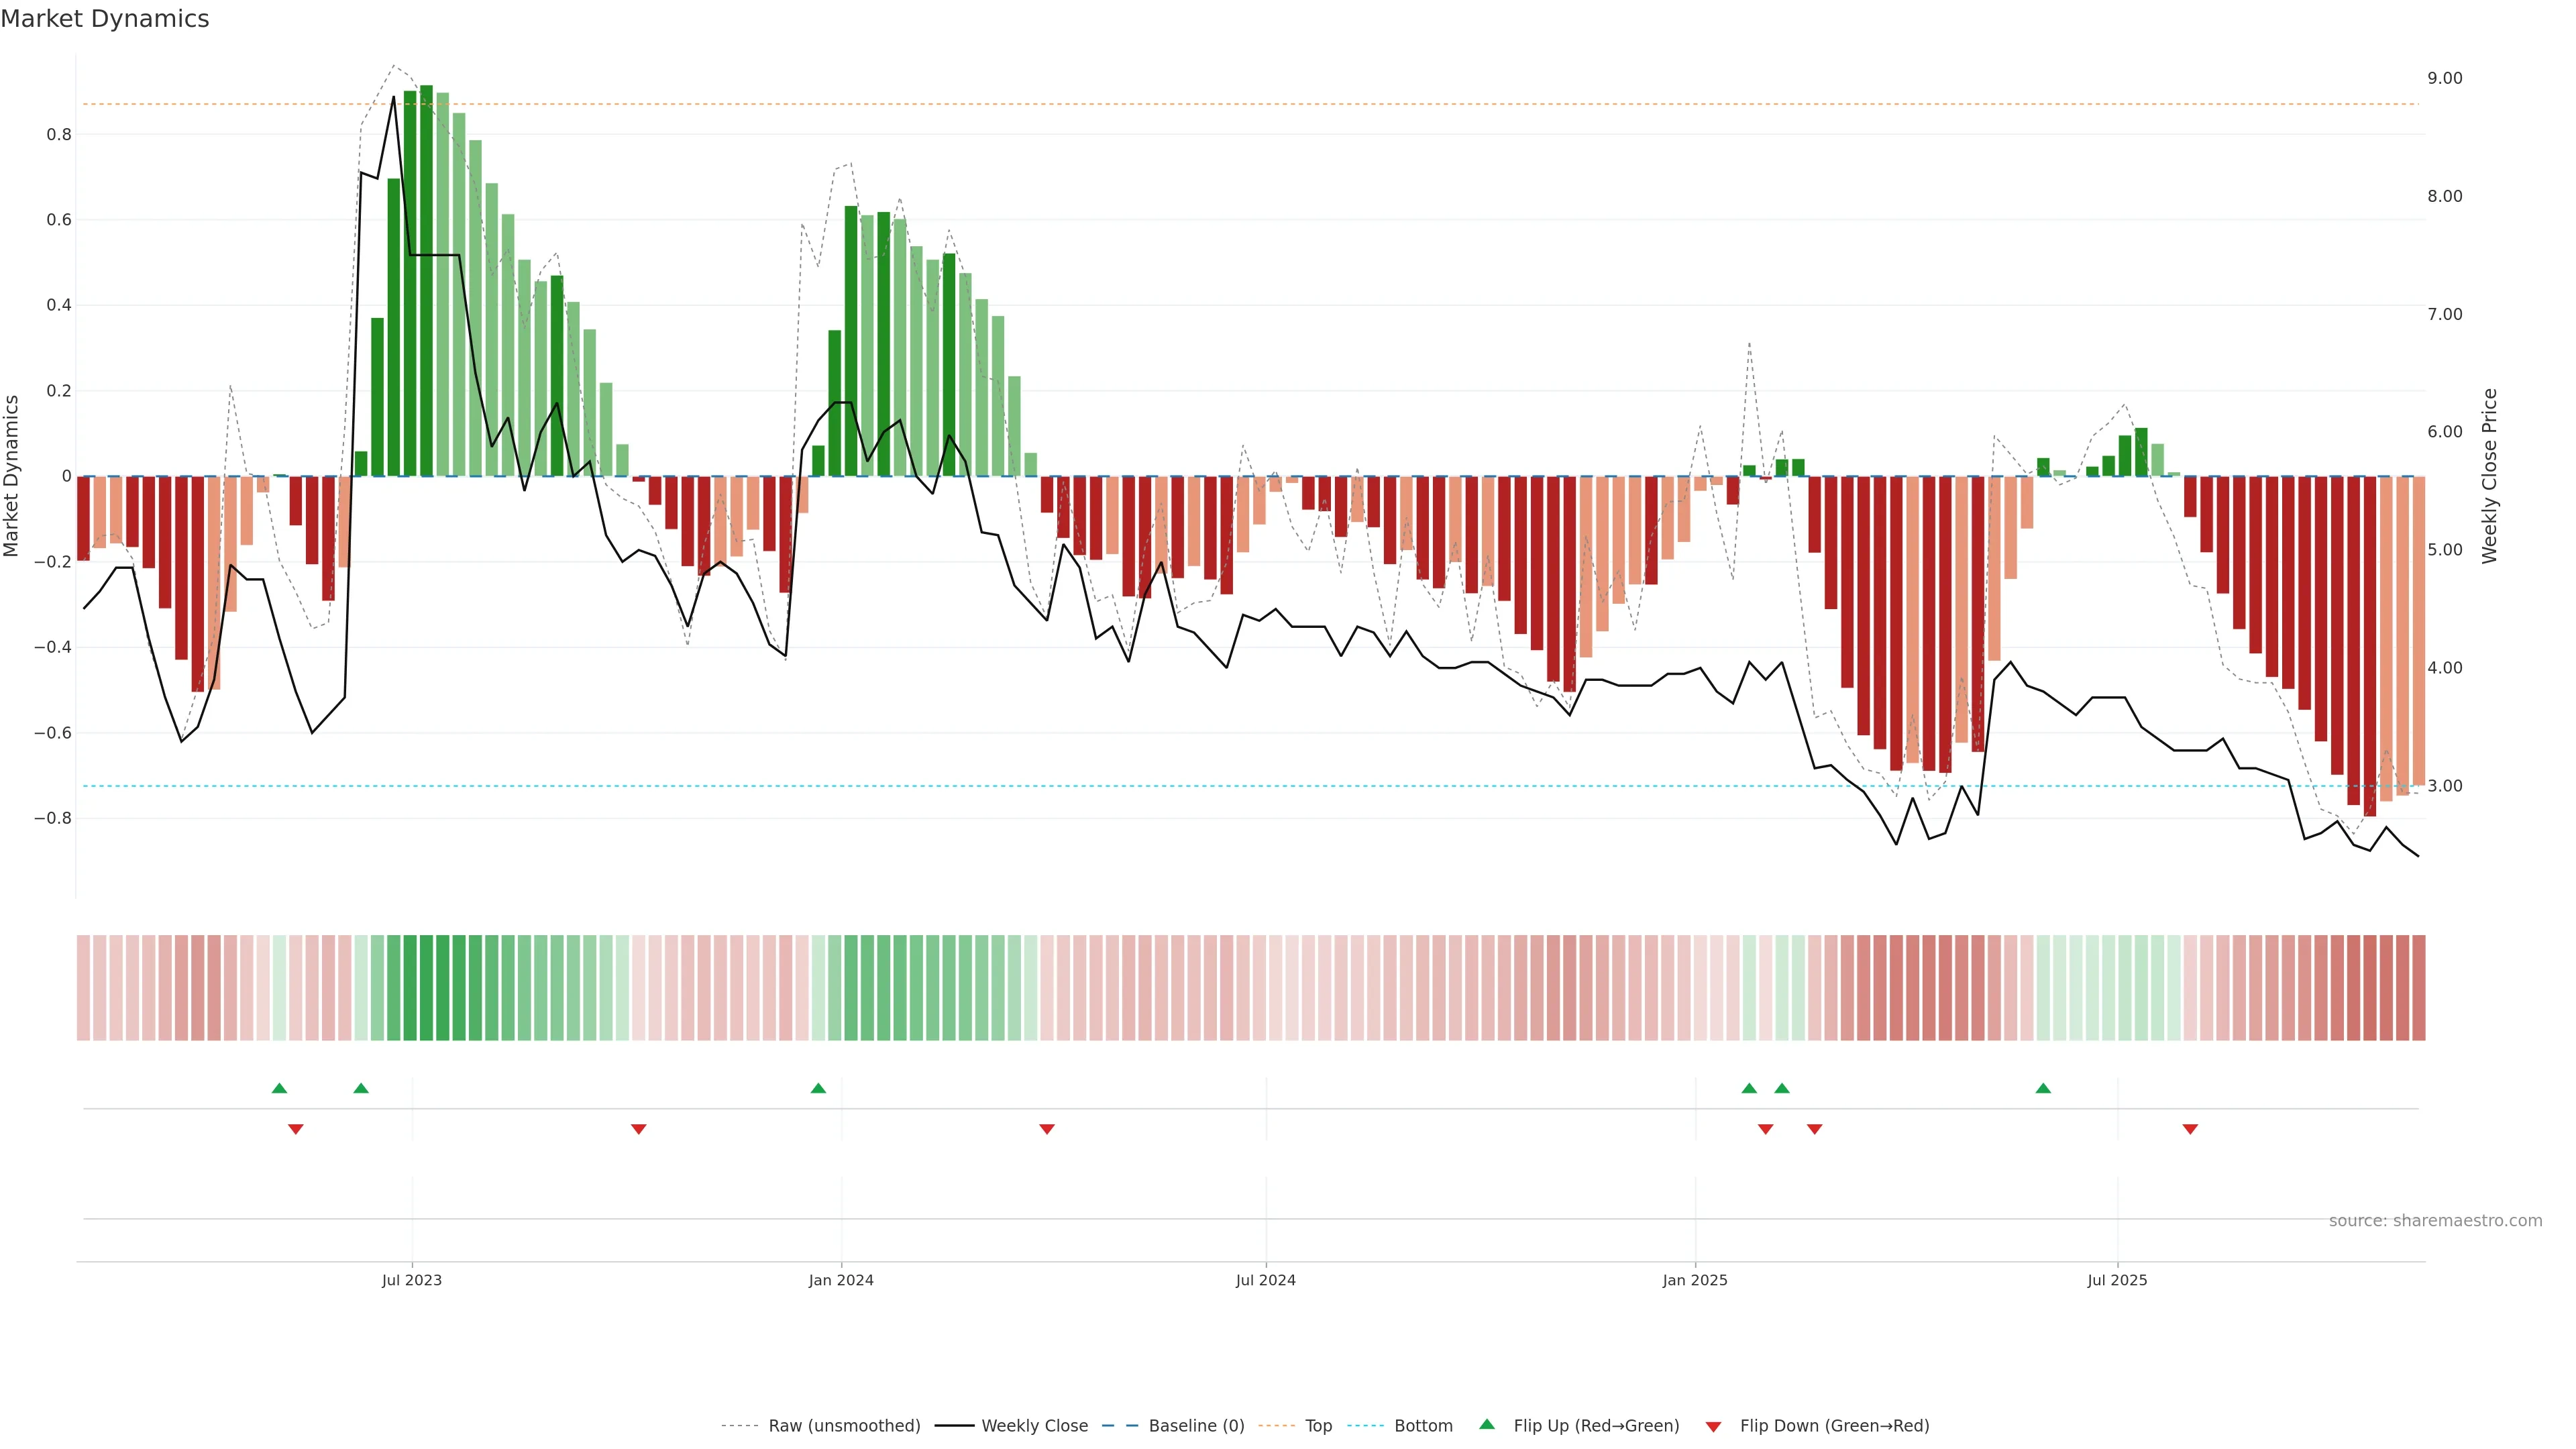This screenshot has width=2576, height=1449.
Task: Click the Jan 2025 axis tick label
Action: tap(1695, 1280)
